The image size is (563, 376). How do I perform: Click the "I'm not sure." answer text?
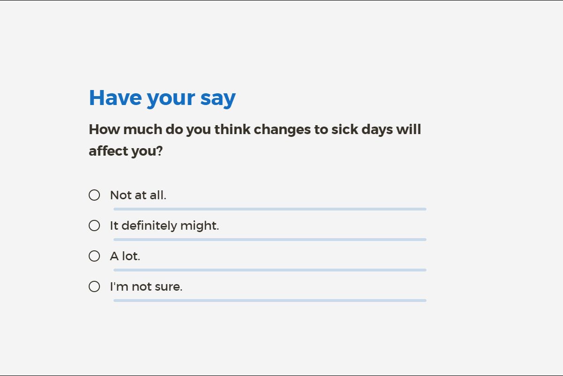[146, 286]
